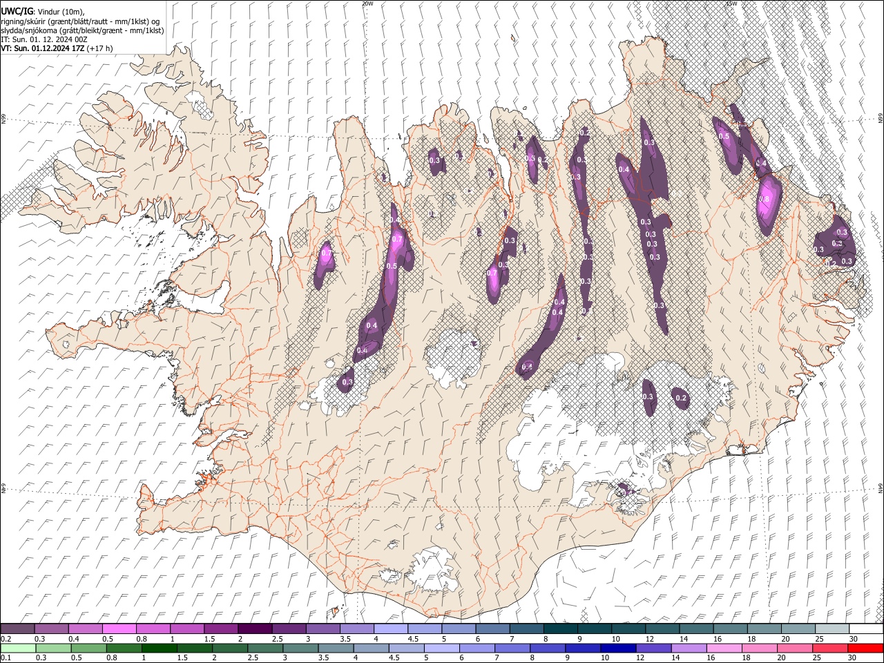
Task: Click the 'IT: Sun. 01. 12. 2024 00Z' line
Action: click(44, 39)
